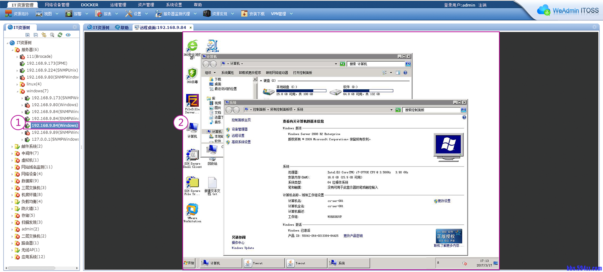Viewport: 603px width, 272px height.
Task: Select tree item 192.168.9.173(IPMI)
Action: pyautogui.click(x=47, y=64)
